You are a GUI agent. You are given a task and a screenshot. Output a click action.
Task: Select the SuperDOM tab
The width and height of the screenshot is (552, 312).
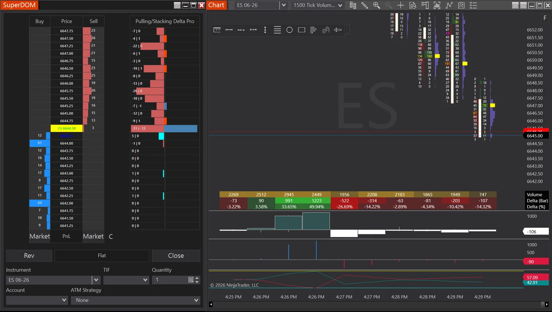[19, 5]
